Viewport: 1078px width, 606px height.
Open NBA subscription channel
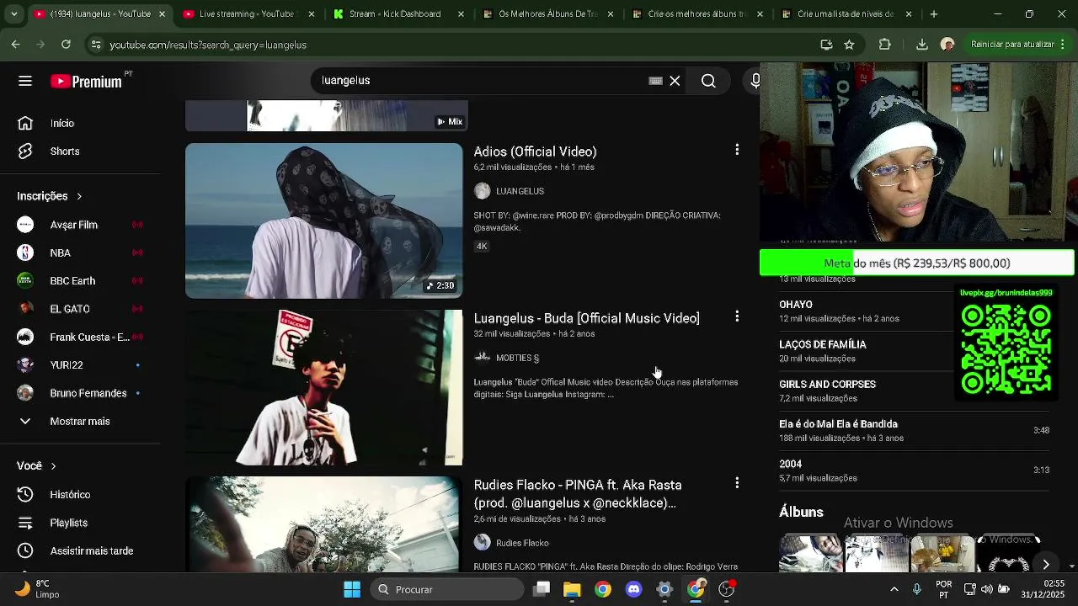[x=80, y=252]
